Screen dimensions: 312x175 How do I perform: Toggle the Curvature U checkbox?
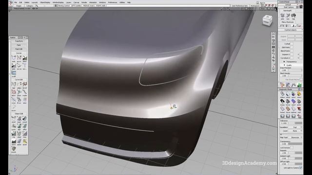[292, 58]
